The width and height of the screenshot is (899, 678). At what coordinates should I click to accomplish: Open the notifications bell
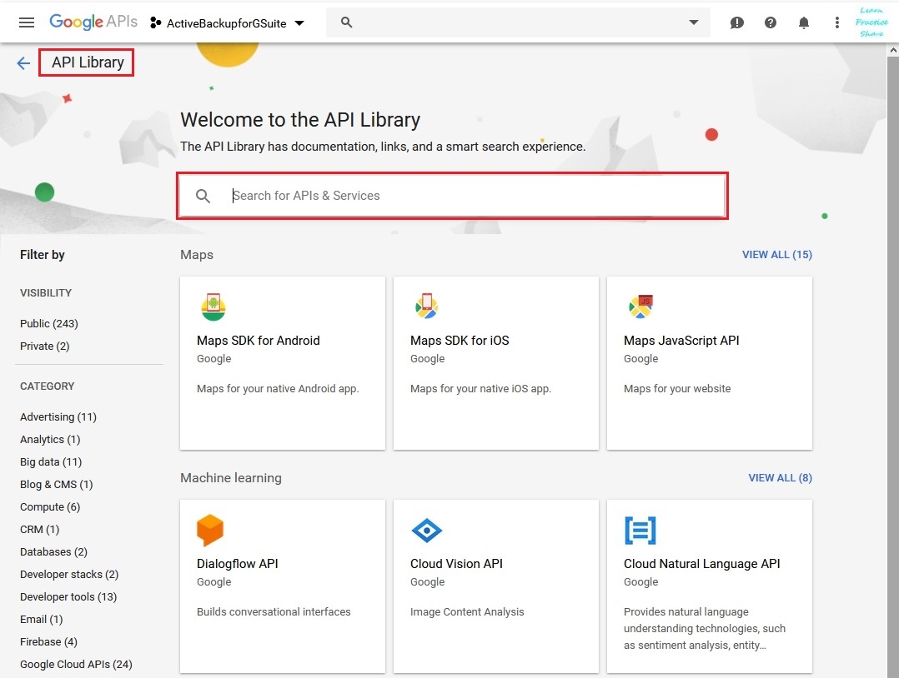point(804,22)
